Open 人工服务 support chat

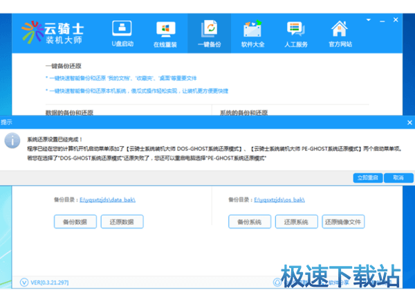point(296,34)
